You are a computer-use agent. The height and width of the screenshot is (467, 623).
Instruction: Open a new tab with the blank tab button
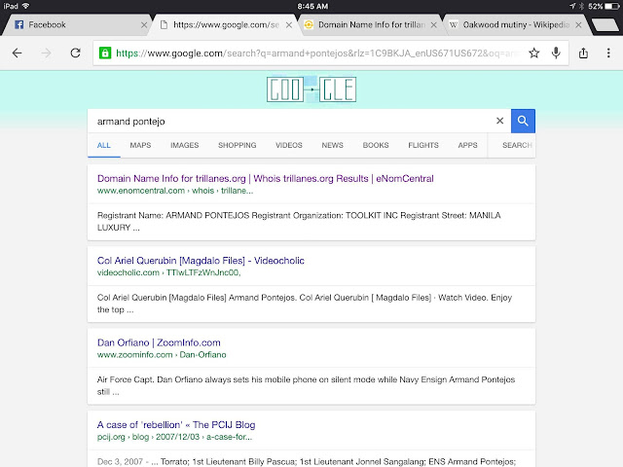[x=605, y=25]
